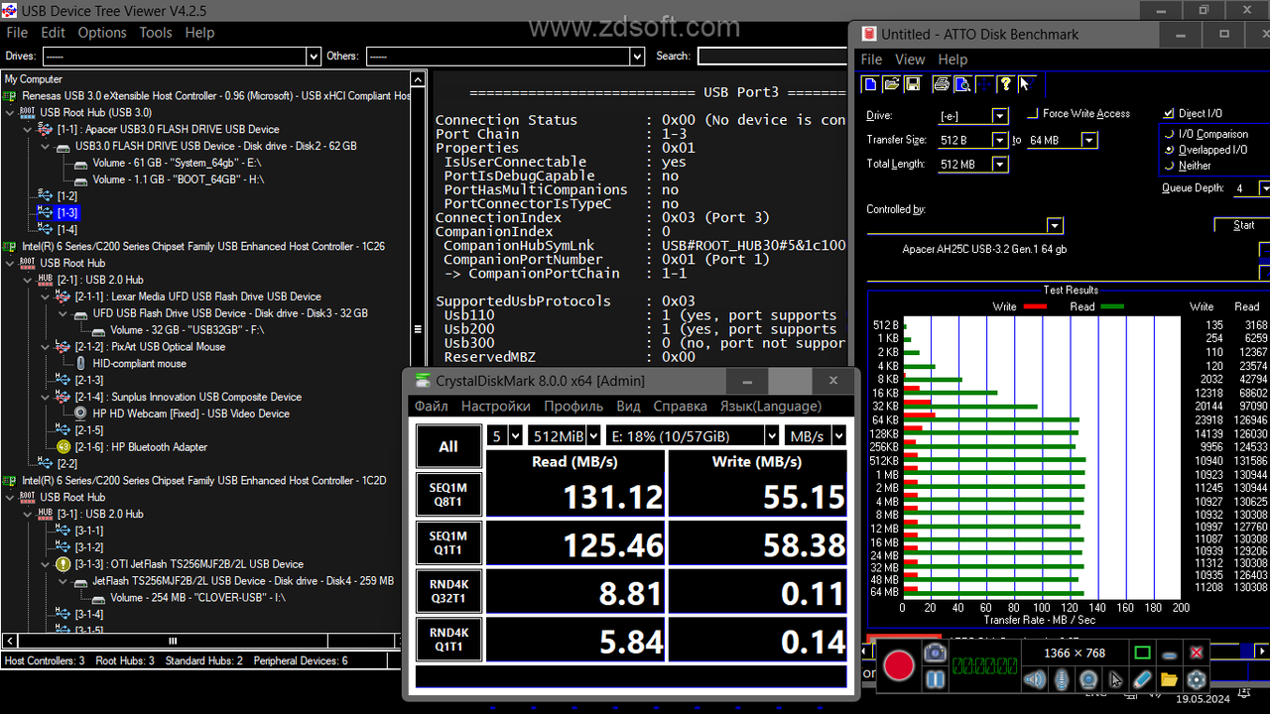The width and height of the screenshot is (1270, 714).
Task: Open the pencil drawing tool in recorder bar
Action: pyautogui.click(x=1142, y=679)
